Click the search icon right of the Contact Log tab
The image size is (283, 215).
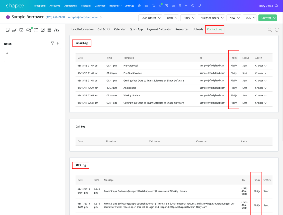coord(270,30)
